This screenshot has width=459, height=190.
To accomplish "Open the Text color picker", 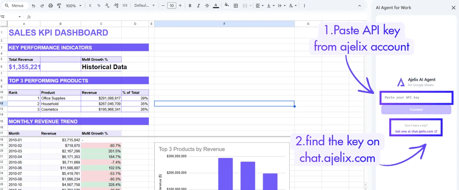I will click(x=216, y=6).
